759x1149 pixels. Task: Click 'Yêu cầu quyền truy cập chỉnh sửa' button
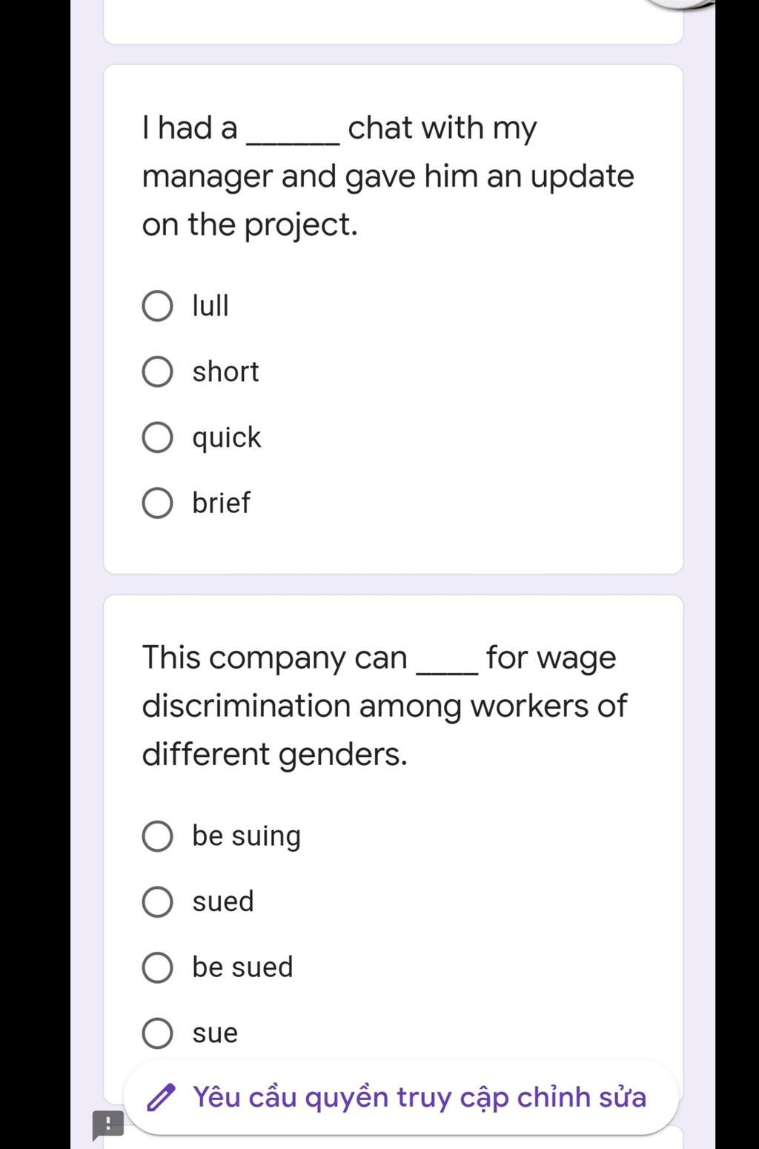(x=401, y=1097)
